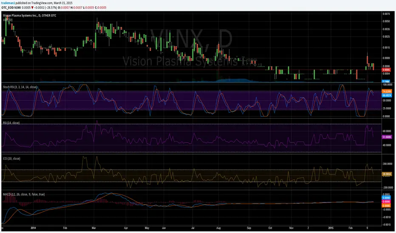Screen dimensions: 396x233
Task: Click the pink 0.0000 MACD histogram label
Action: pyautogui.click(x=386, y=202)
